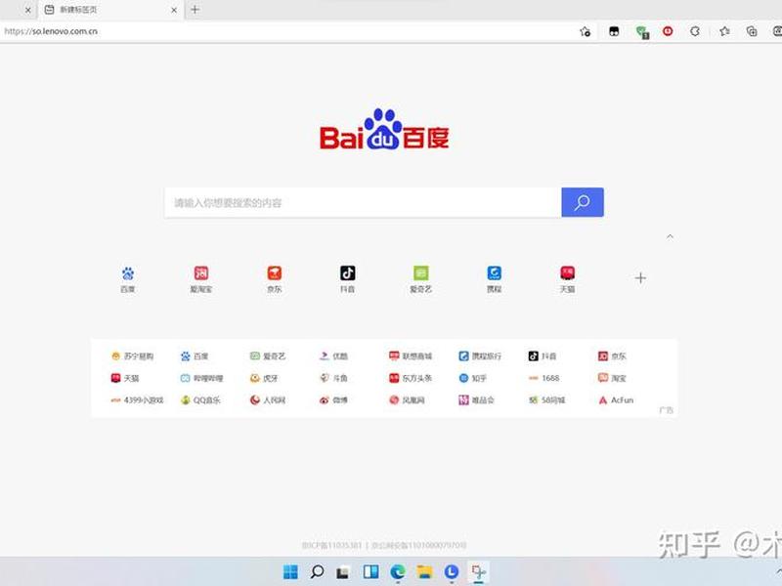Image resolution: width=782 pixels, height=586 pixels.
Task: Open the 人民网 link
Action: point(268,400)
